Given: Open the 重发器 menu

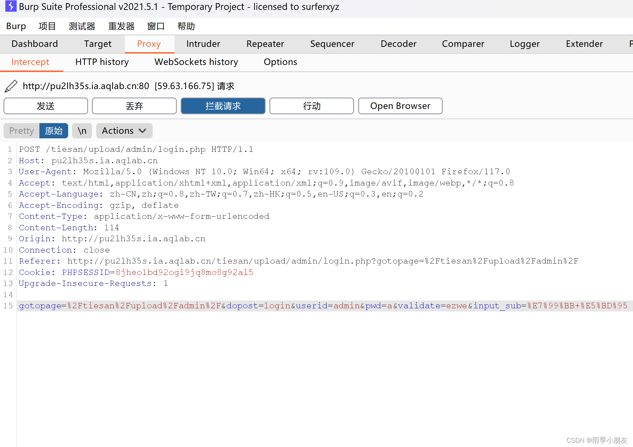Looking at the screenshot, I should point(121,26).
